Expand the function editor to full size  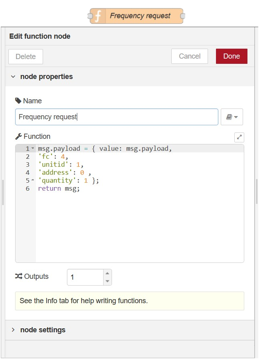point(239,137)
